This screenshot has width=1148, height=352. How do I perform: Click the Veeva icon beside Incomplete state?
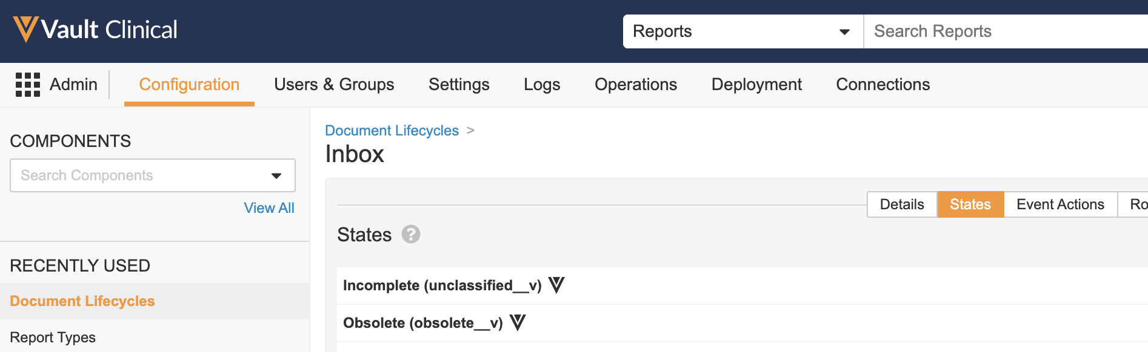(x=556, y=285)
